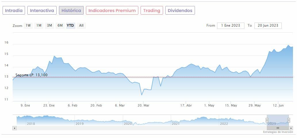
Task: Select the Histórica tab
Action: click(71, 11)
